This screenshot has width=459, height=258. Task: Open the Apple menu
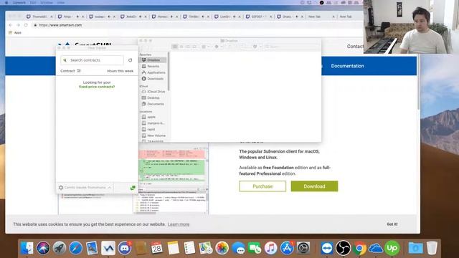click(6, 2)
